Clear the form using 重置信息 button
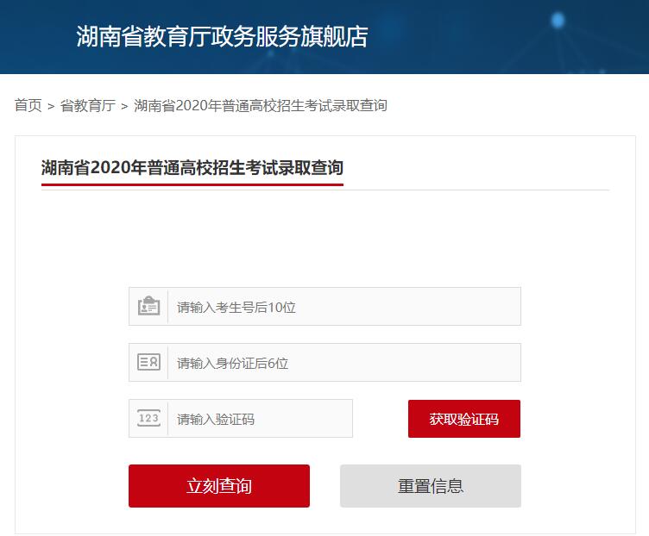Viewport: 649px width, 536px height. (x=431, y=485)
